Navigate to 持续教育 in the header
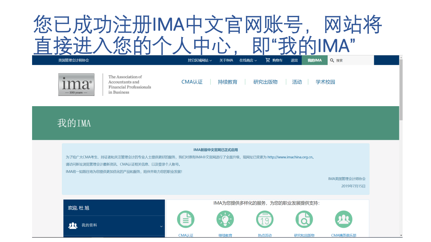431x242 pixels. 227,82
